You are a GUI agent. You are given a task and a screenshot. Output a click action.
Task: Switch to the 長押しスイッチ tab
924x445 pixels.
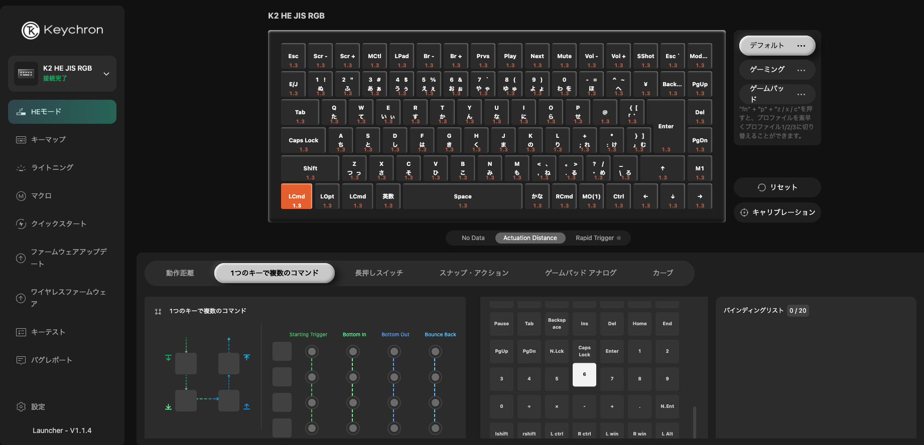click(x=378, y=273)
